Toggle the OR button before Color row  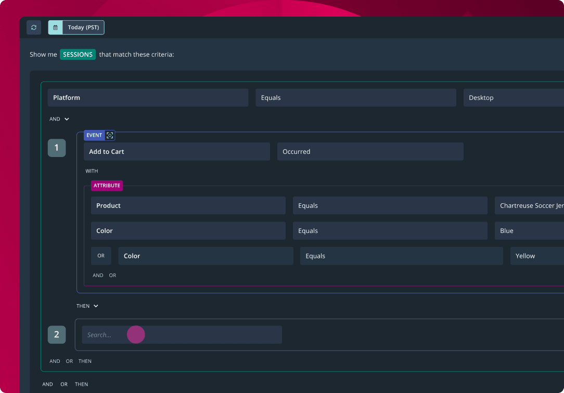click(x=101, y=256)
